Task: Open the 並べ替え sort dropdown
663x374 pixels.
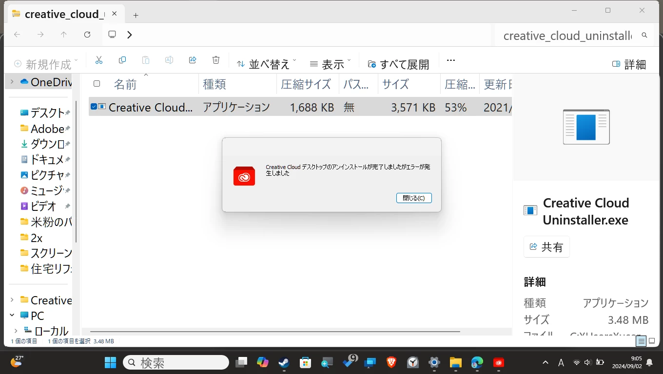Action: (x=267, y=63)
